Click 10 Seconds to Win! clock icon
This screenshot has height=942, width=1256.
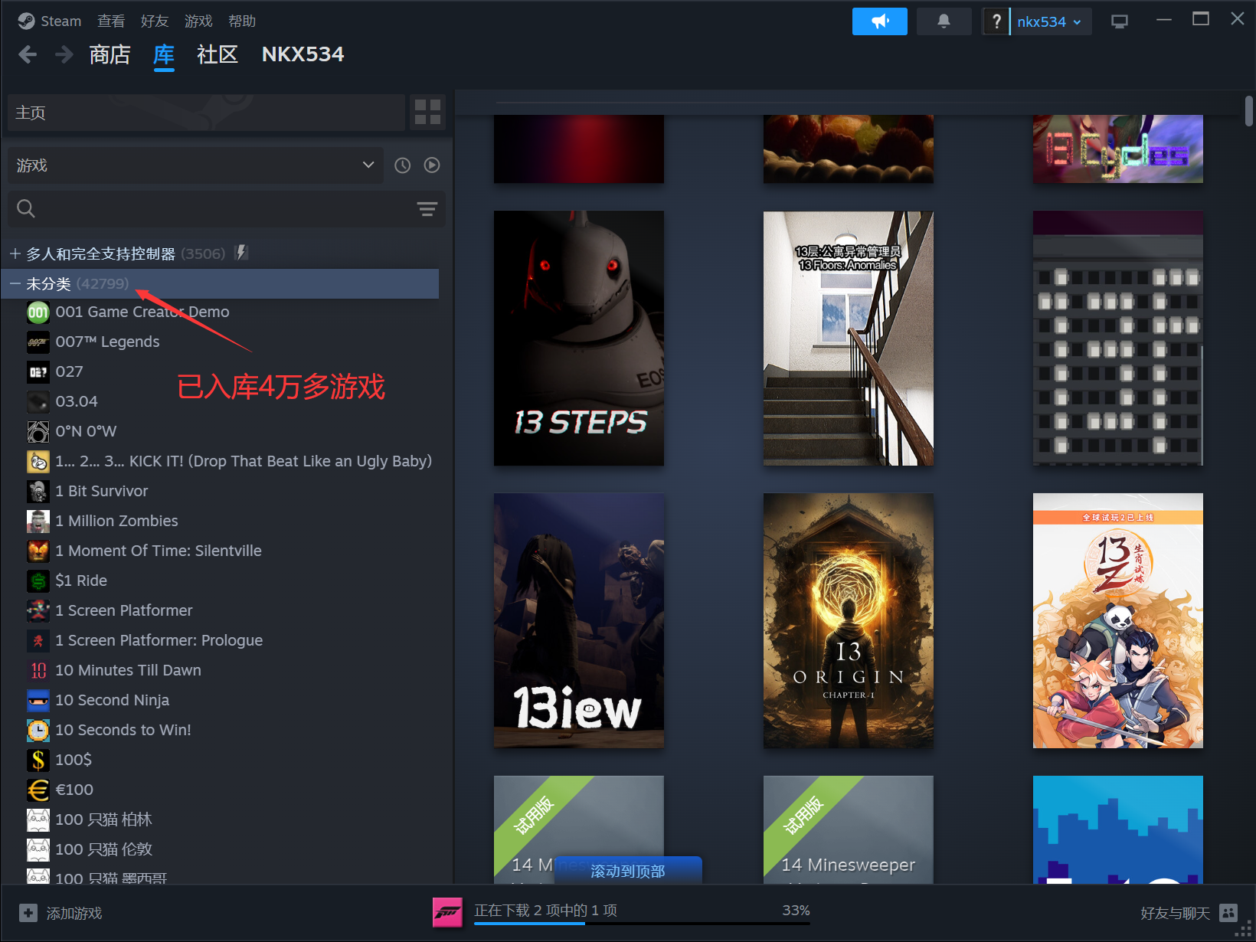tap(38, 730)
